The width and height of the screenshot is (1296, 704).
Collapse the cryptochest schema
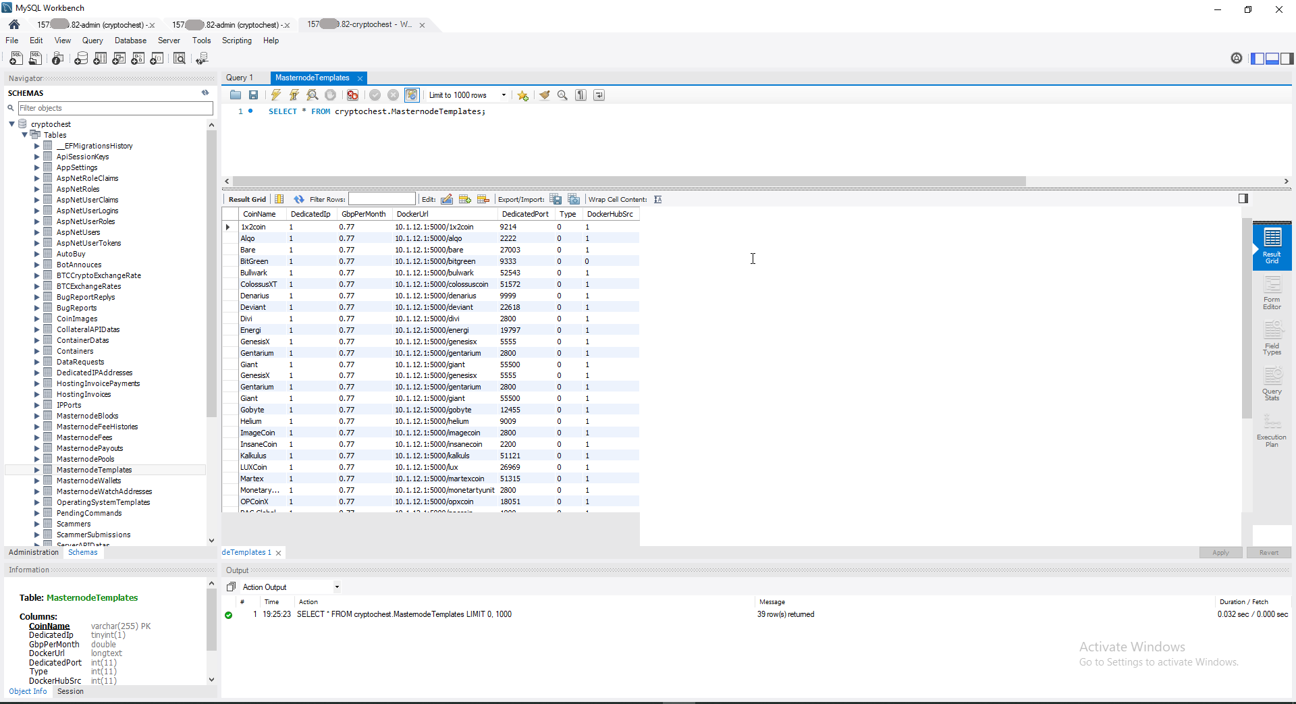click(x=12, y=124)
